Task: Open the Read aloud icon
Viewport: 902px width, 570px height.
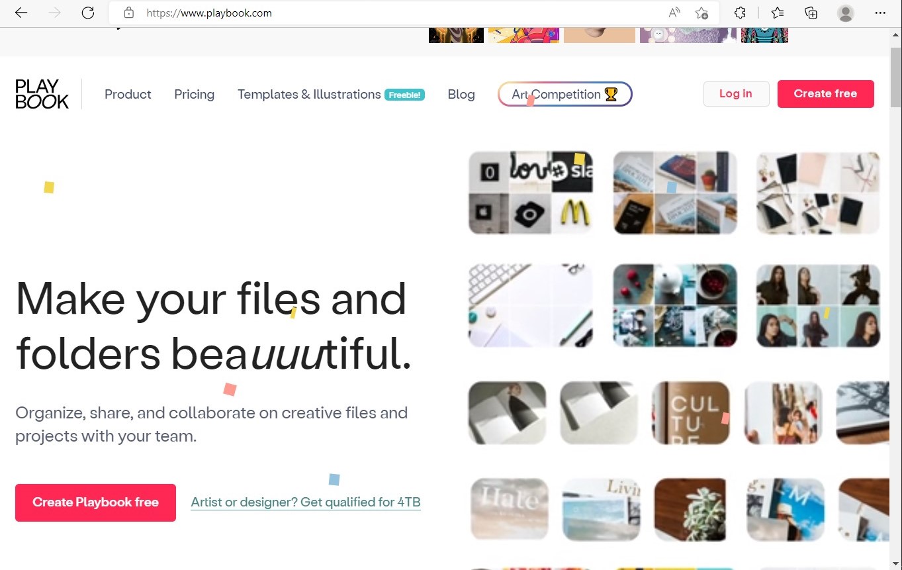Action: tap(674, 13)
